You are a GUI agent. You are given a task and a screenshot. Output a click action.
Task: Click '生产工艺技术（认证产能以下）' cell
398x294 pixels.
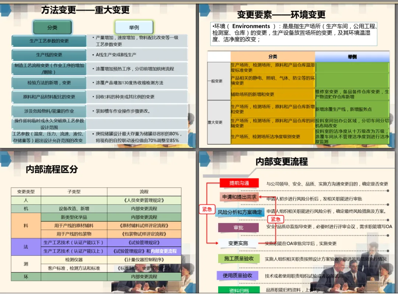pyautogui.click(x=74, y=242)
